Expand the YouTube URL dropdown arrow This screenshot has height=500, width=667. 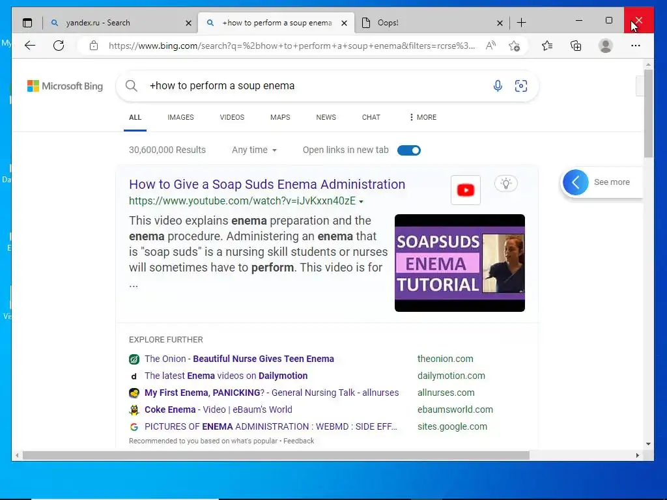(x=361, y=202)
